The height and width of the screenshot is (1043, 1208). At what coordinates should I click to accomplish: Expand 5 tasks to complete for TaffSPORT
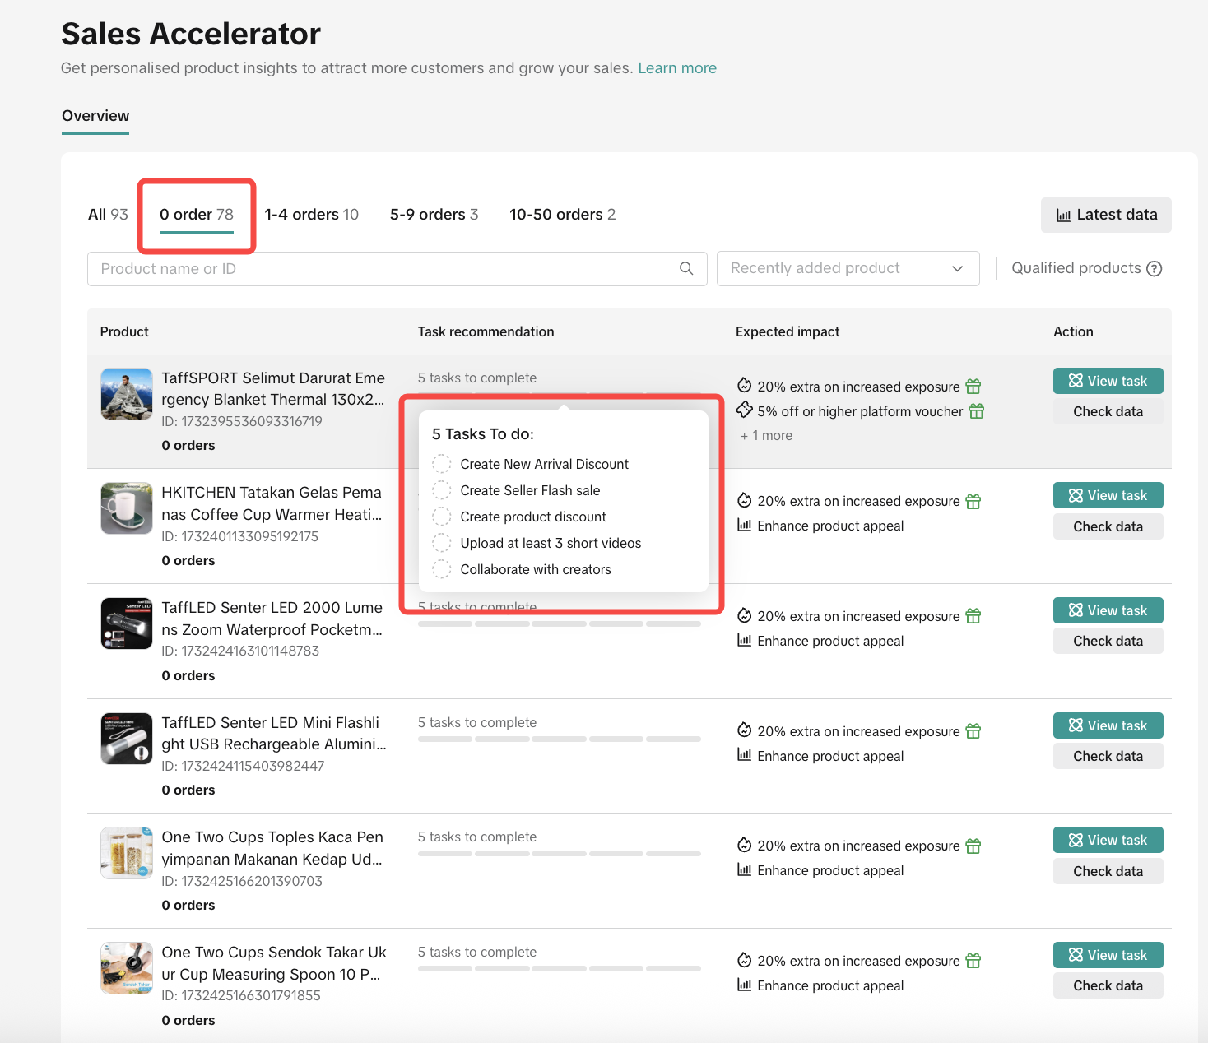(477, 378)
